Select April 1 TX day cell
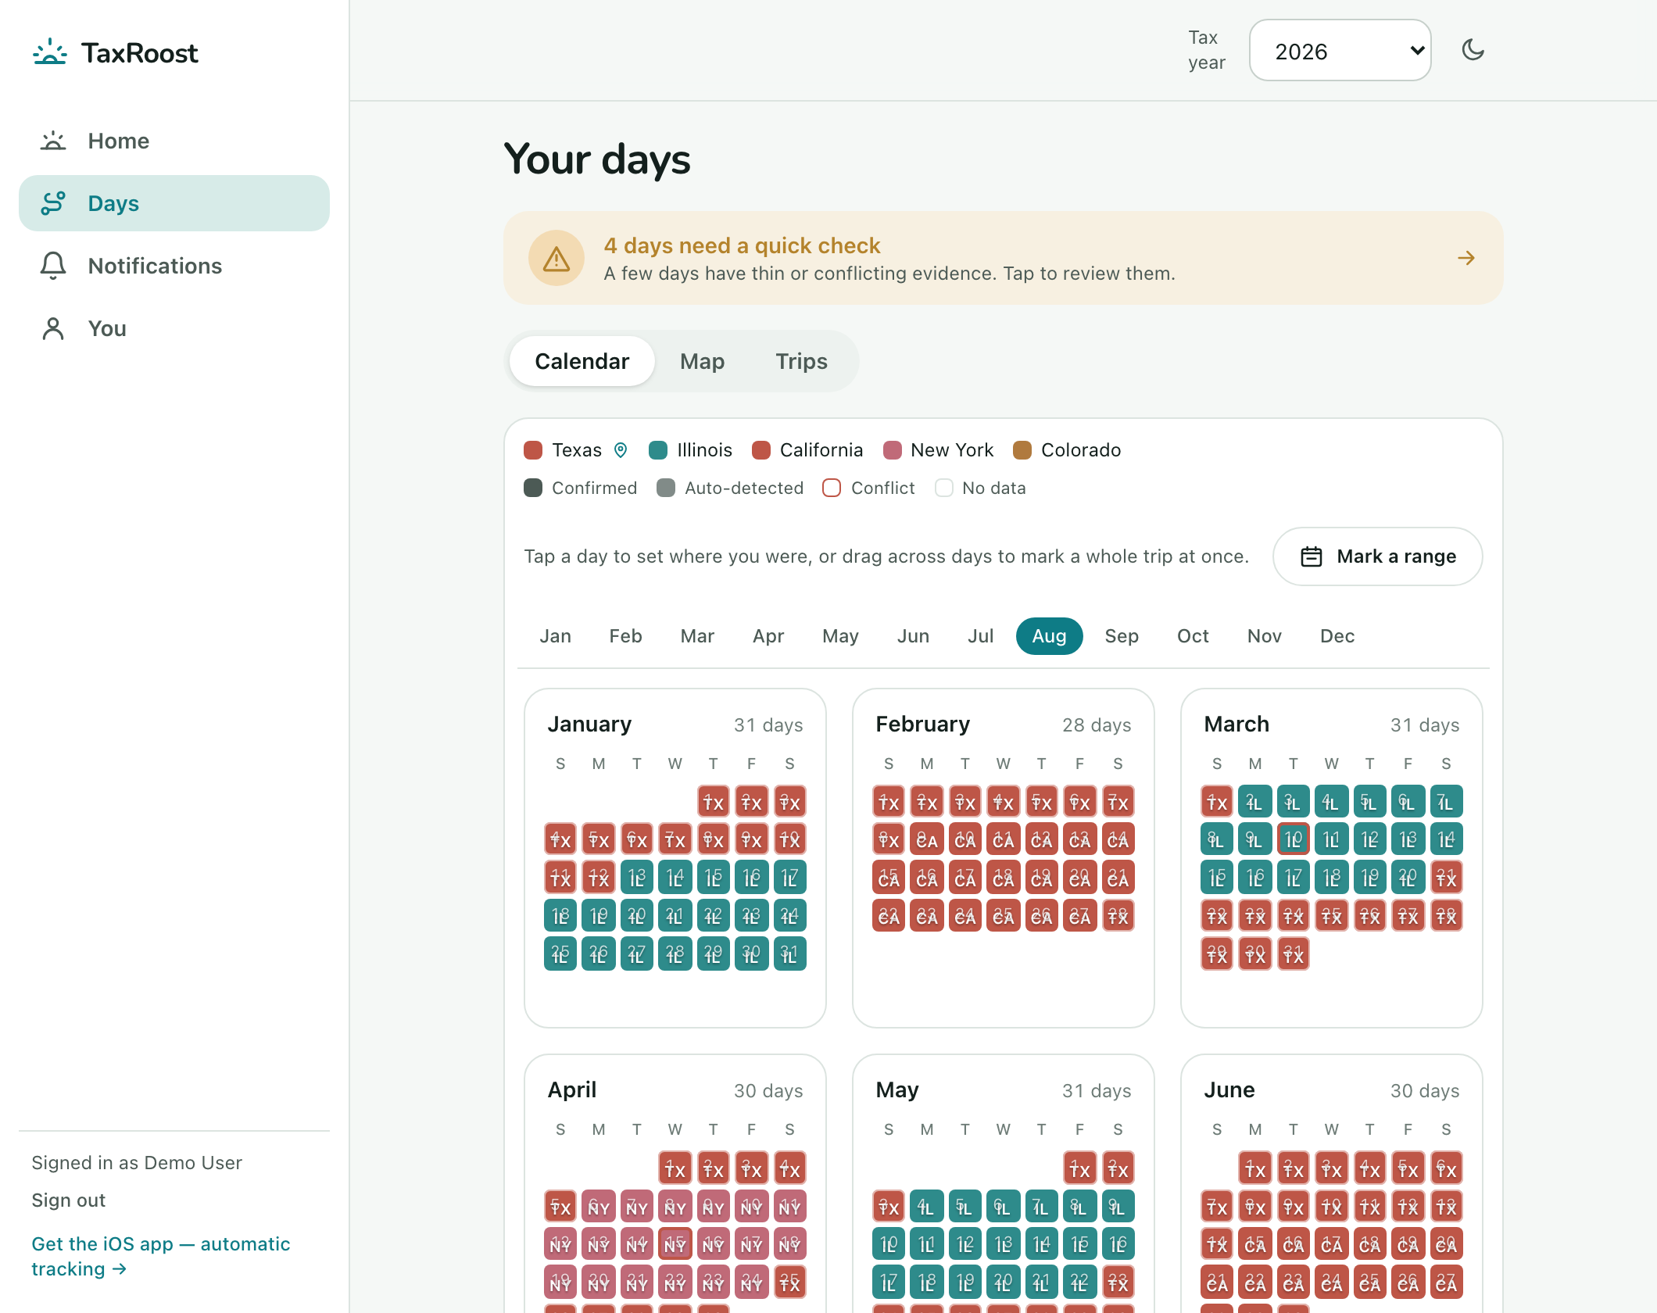The height and width of the screenshot is (1313, 1657). tap(675, 1168)
